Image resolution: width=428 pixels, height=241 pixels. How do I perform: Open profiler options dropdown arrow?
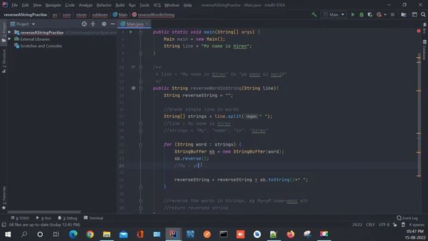(x=385, y=15)
